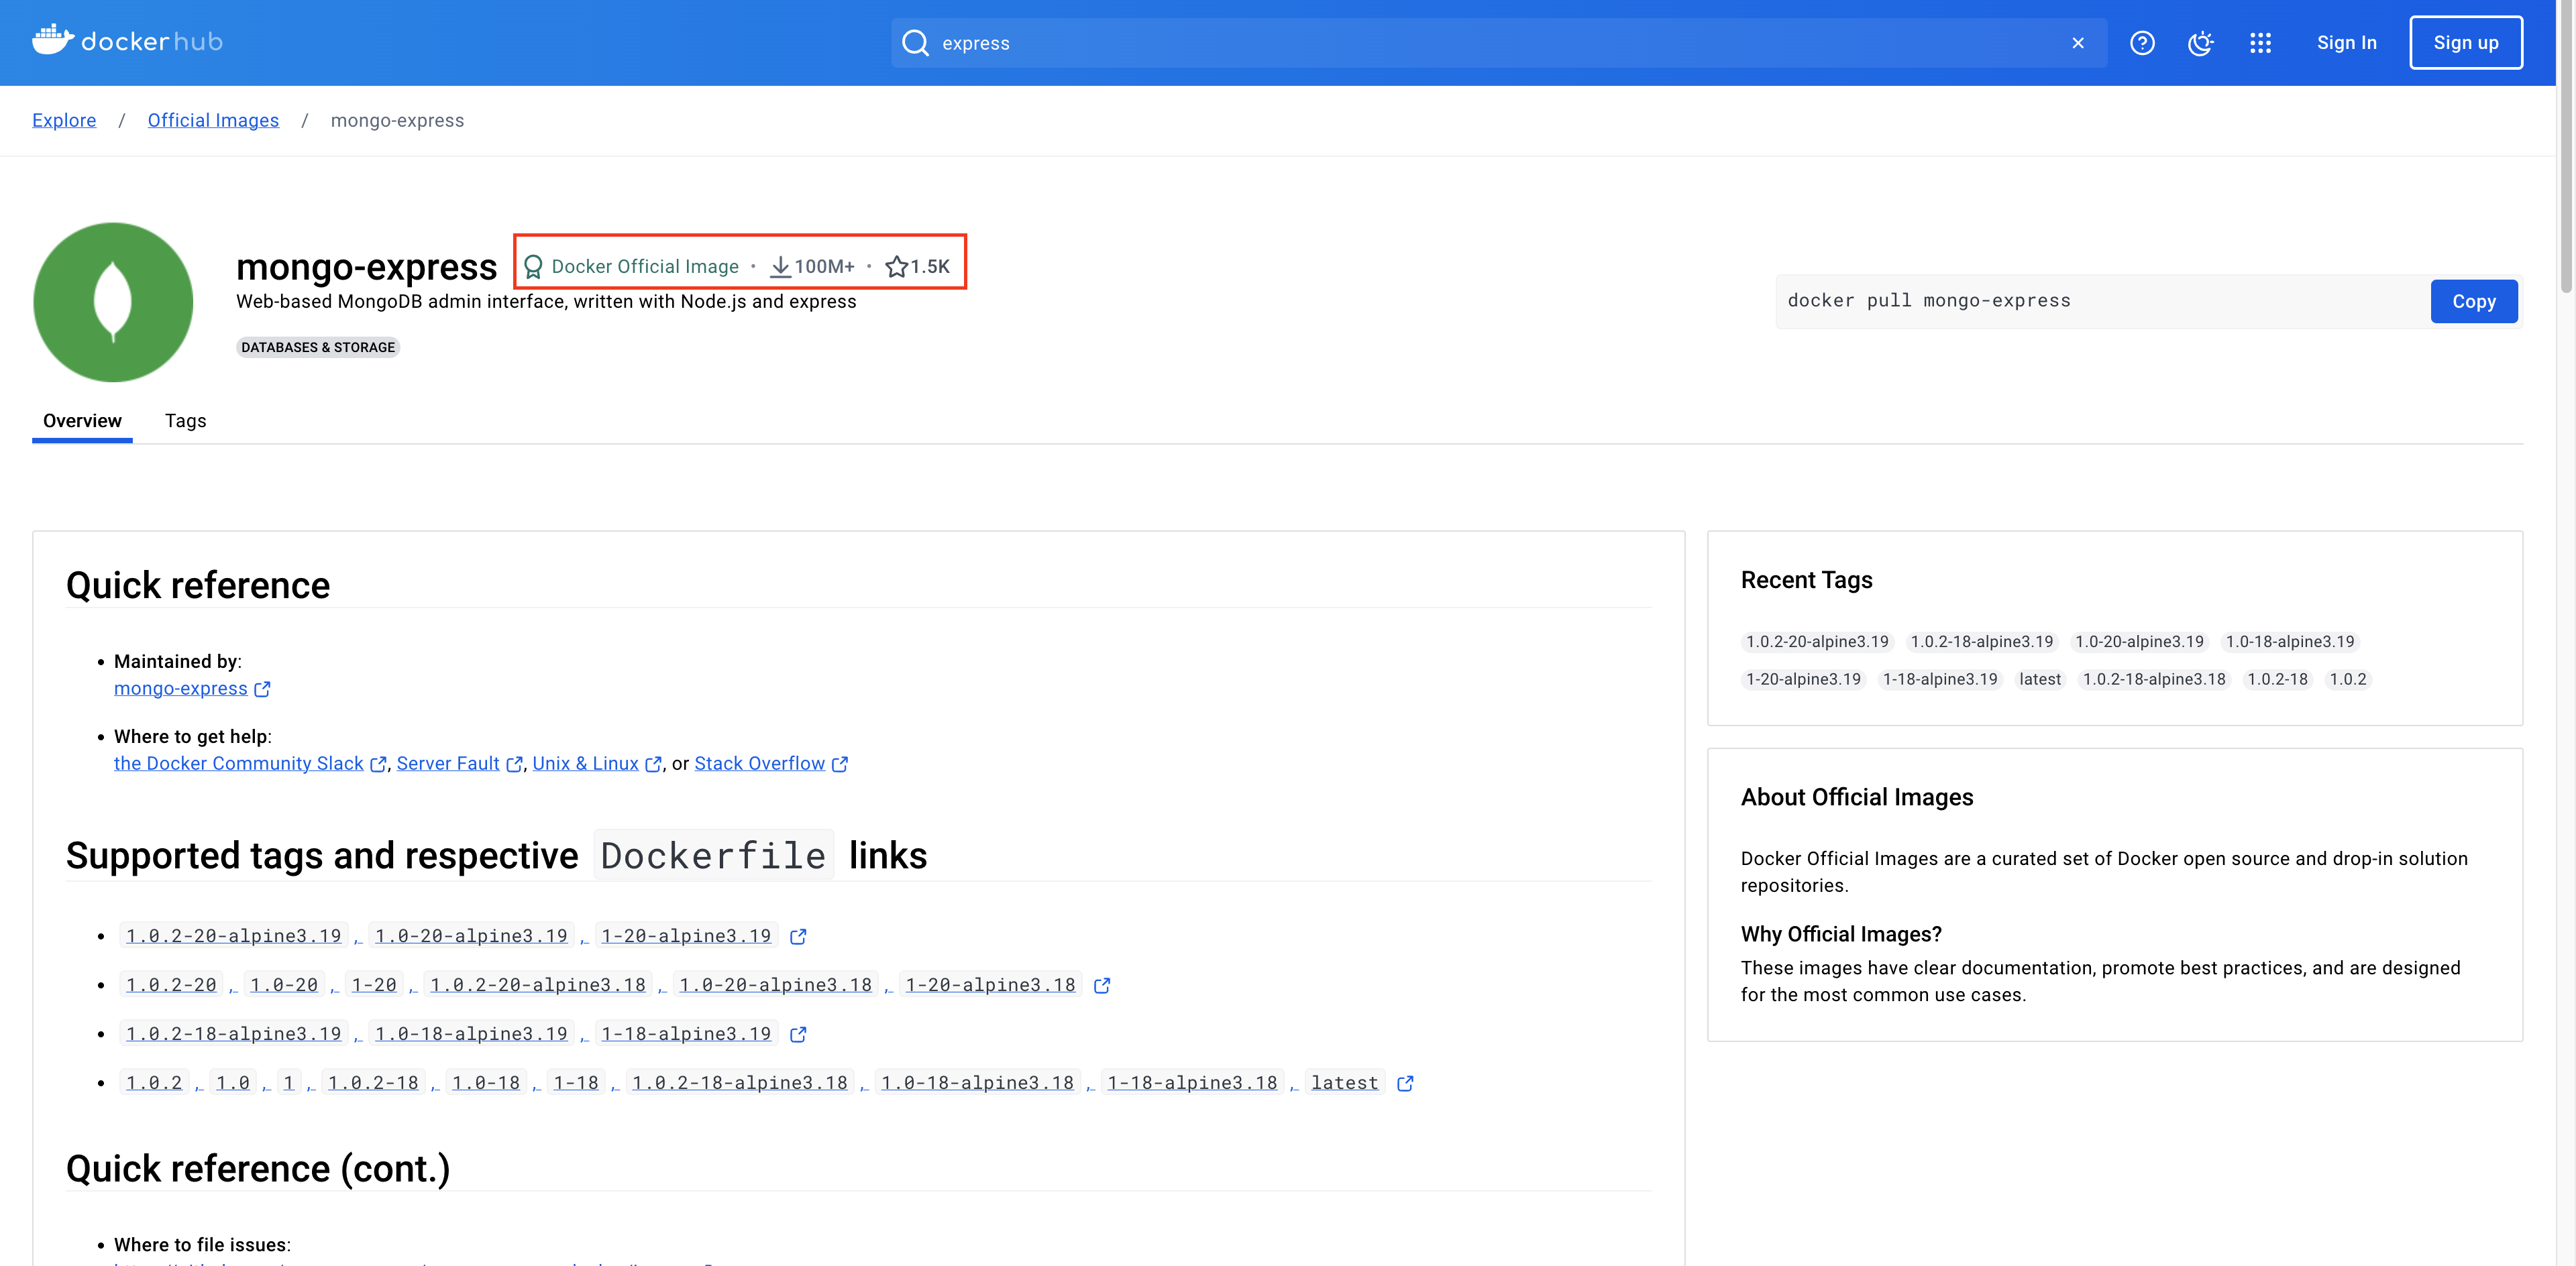
Task: Select the latest recent tag chip
Action: point(2039,679)
